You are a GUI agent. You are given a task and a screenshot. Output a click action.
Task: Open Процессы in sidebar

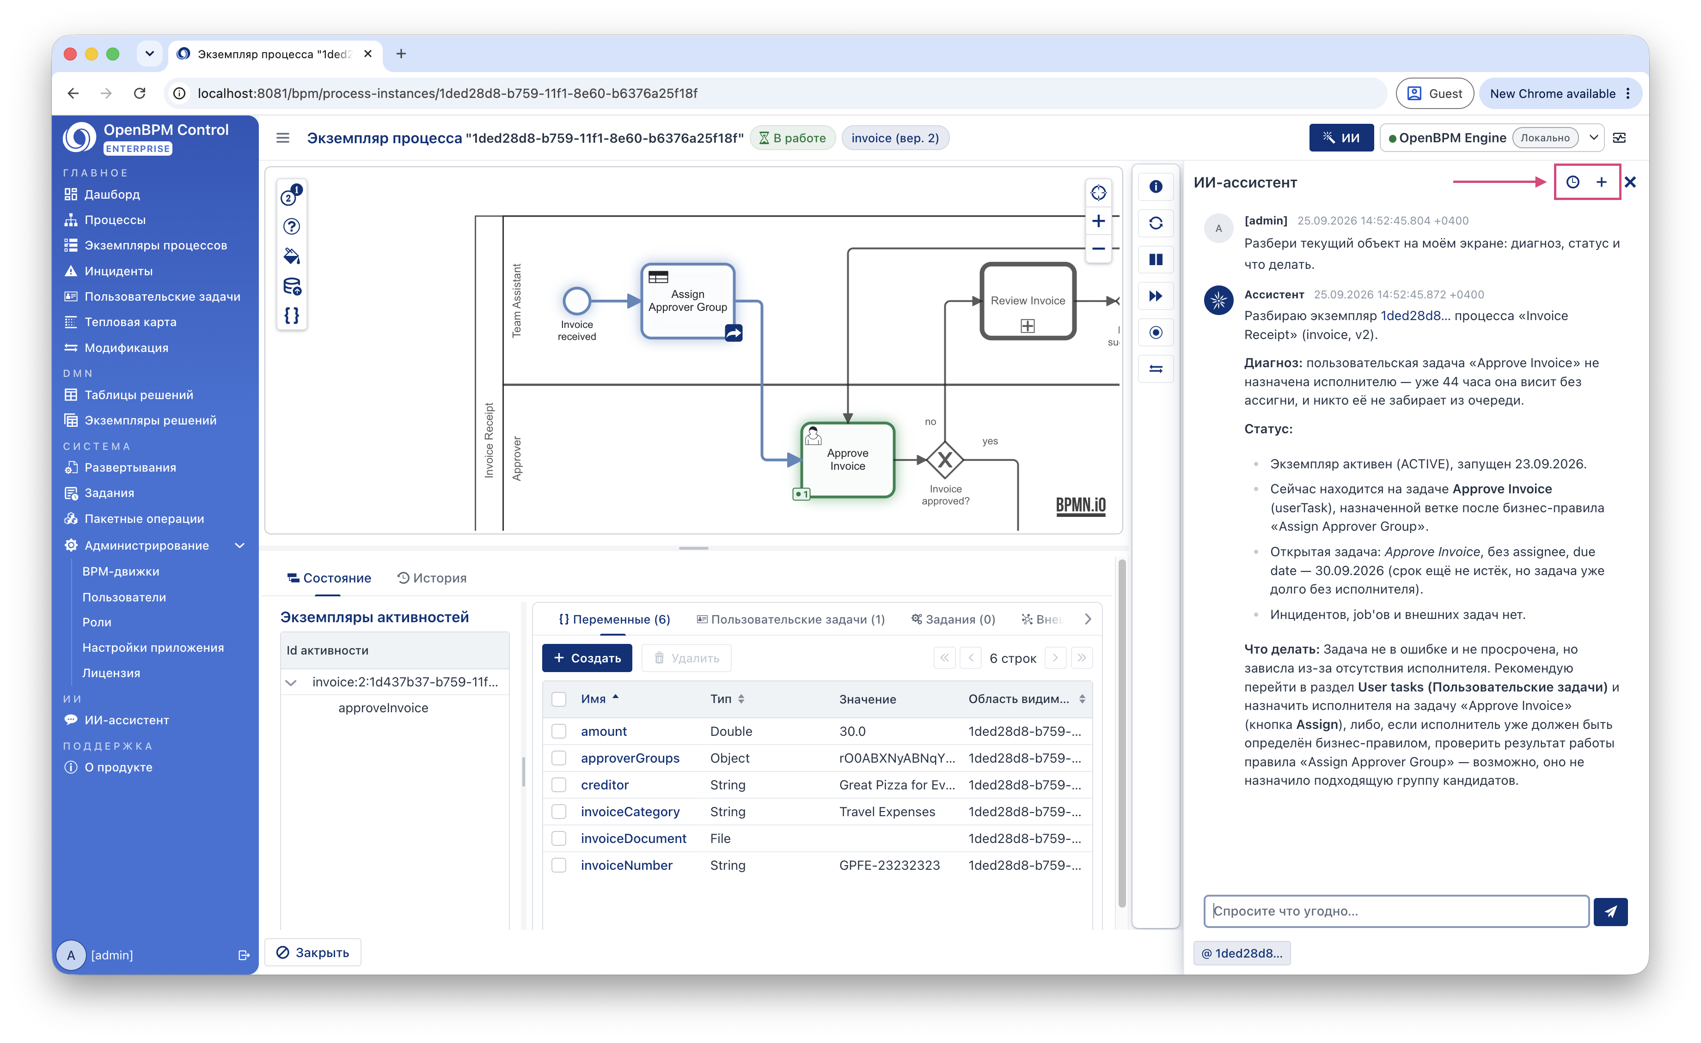pos(115,220)
